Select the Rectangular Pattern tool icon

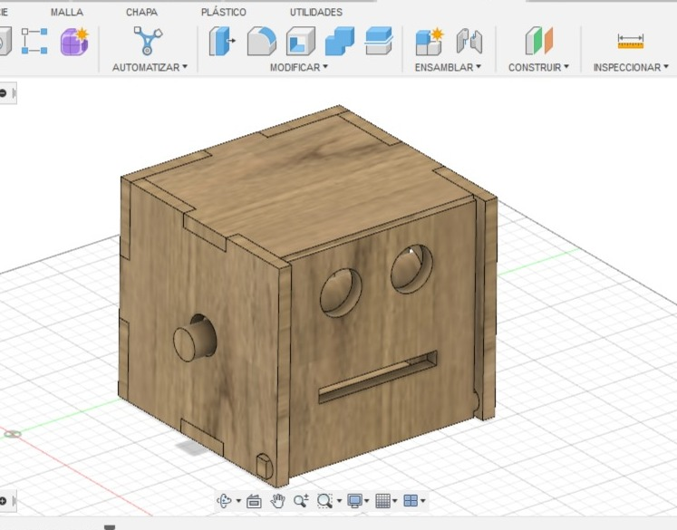[x=34, y=41]
